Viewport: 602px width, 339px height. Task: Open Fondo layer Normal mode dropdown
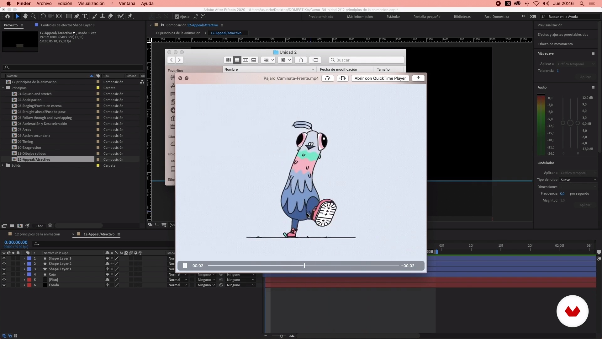178,285
